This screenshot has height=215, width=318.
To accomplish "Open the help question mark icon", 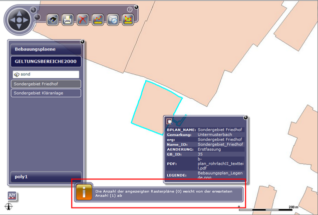I will (x=129, y=9).
